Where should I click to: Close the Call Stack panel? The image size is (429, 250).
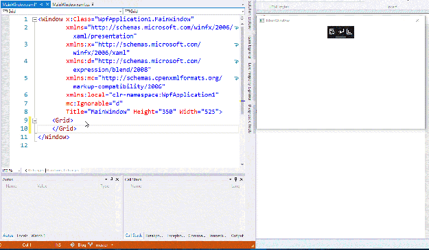242,179
